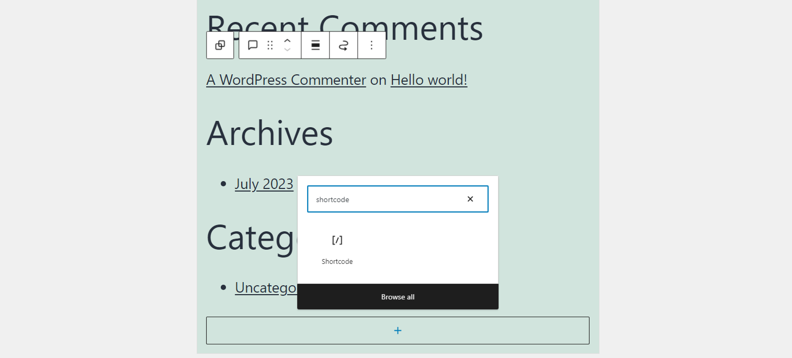This screenshot has width=792, height=358.
Task: Select the Archives heading block
Action: [269, 134]
